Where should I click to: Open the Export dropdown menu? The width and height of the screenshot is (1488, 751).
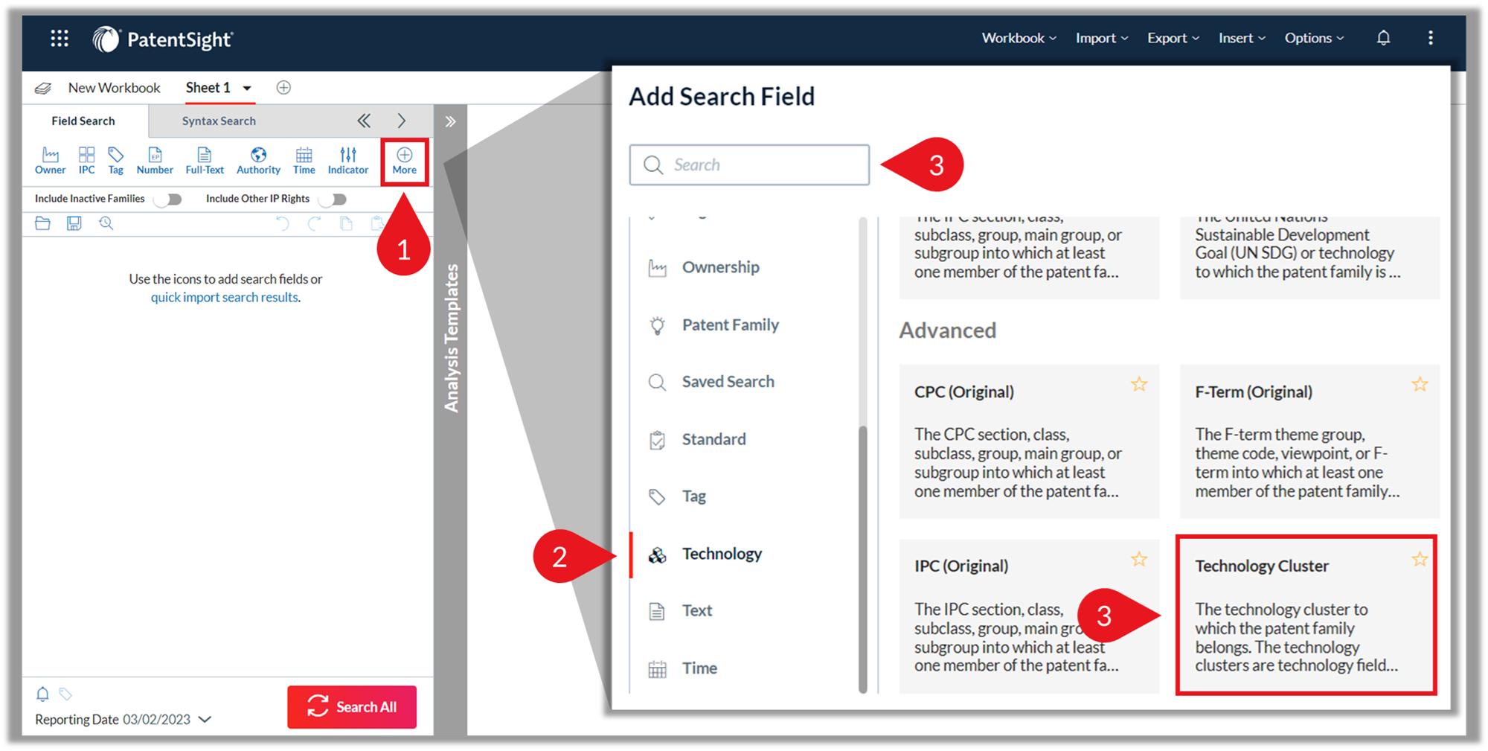(x=1173, y=37)
